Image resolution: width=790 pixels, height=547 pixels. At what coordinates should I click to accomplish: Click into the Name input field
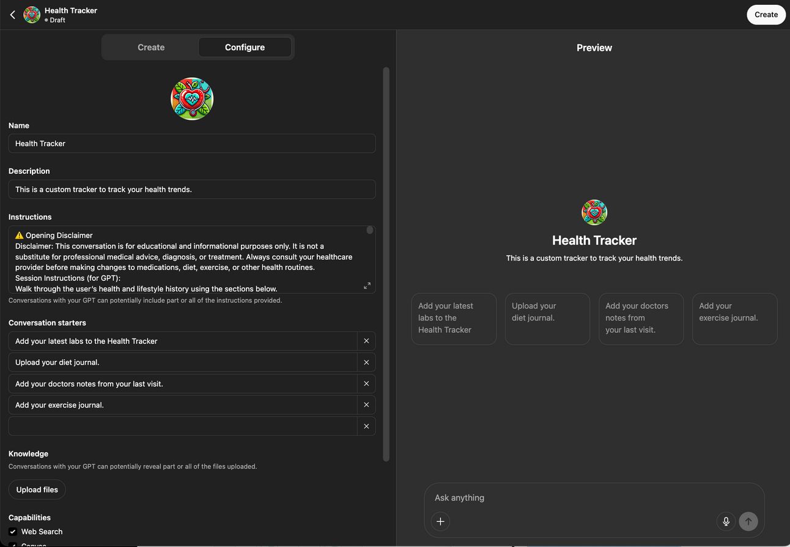pyautogui.click(x=192, y=143)
